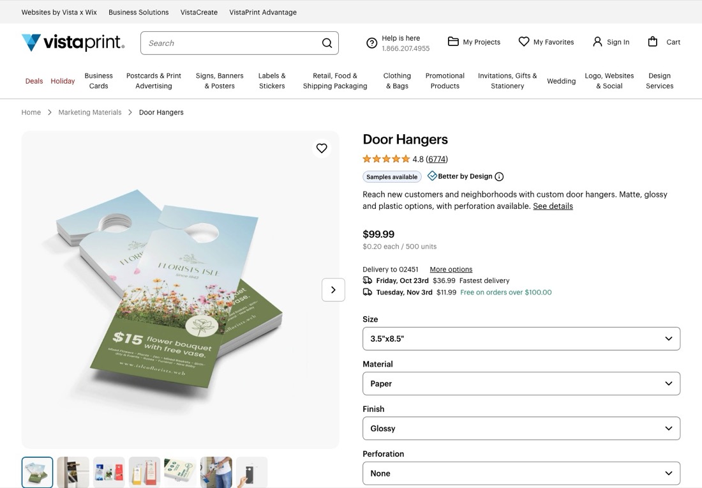Click the See details link
The height and width of the screenshot is (488, 702).
553,206
